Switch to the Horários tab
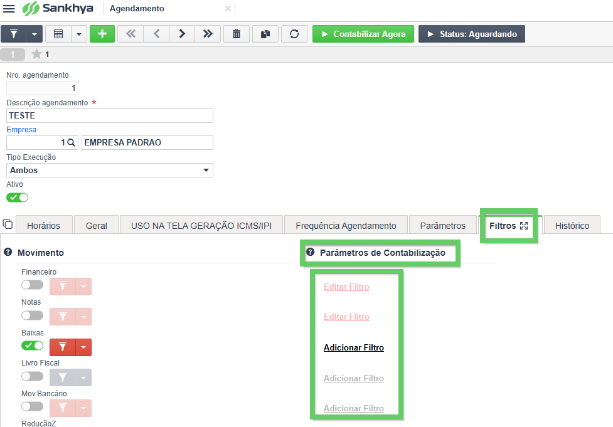The height and width of the screenshot is (427, 613). click(x=44, y=226)
